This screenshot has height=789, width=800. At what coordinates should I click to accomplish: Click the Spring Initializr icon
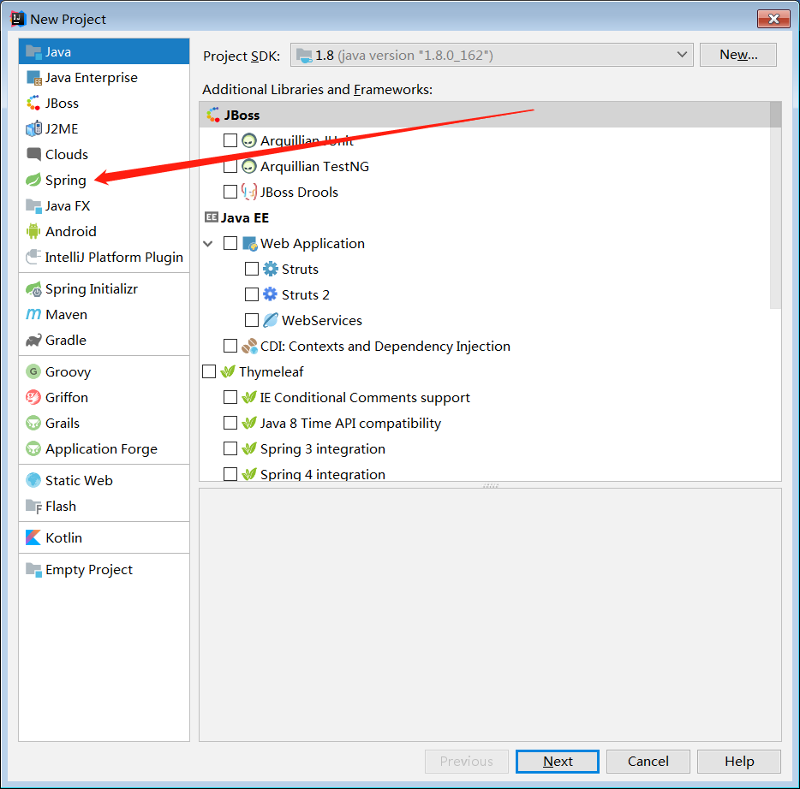[x=33, y=289]
